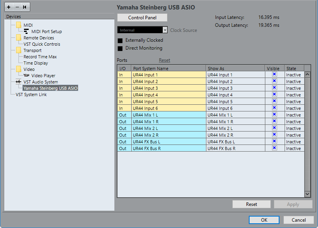Click the ports list scroll up arrow

[307, 74]
